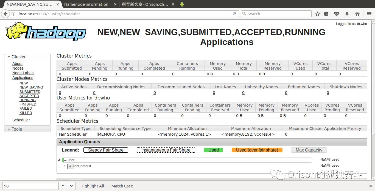This screenshot has height=191, width=375.
Task: Filter applications by ACCEPTED state
Action: coord(29,96)
